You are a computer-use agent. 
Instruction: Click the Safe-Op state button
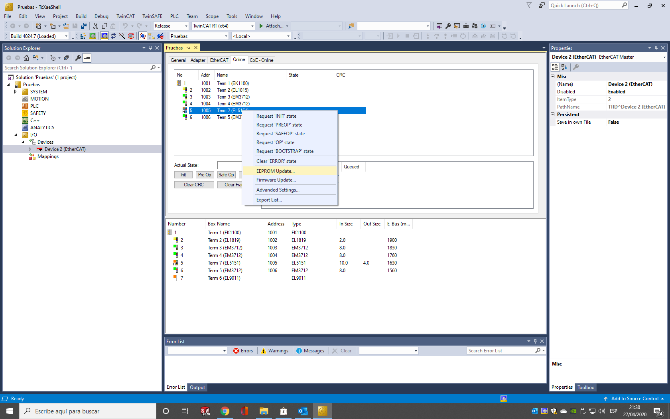click(x=227, y=175)
